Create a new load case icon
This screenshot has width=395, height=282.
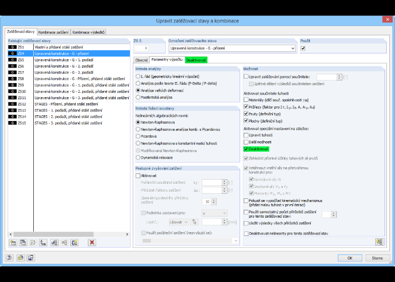coord(13,243)
